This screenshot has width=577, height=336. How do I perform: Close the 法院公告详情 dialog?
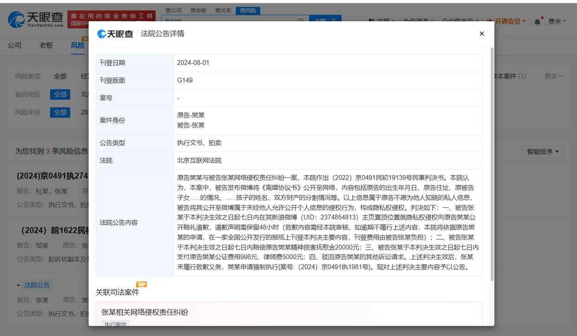pos(482,33)
